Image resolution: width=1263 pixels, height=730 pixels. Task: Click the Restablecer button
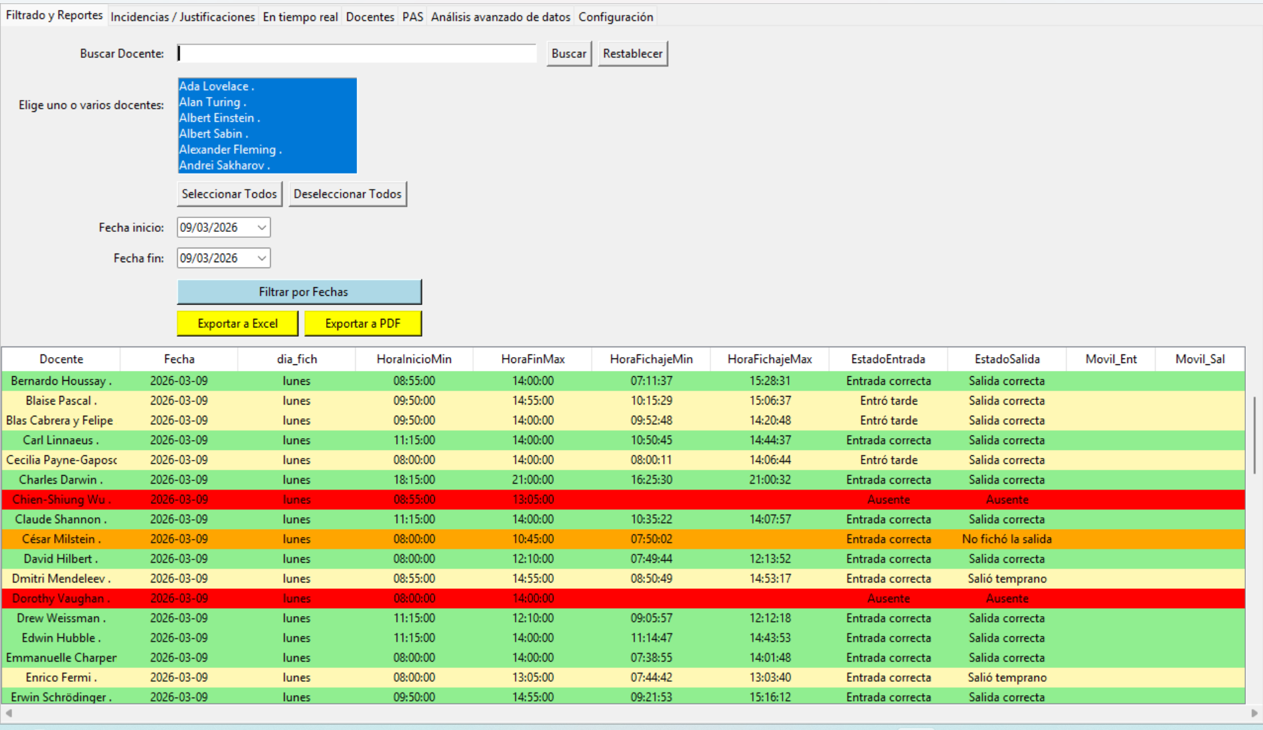point(632,53)
